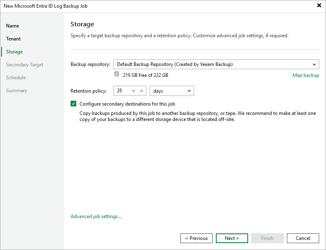Image resolution: width=326 pixels, height=250 pixels.
Task: Switch to the Name wizard step
Action: click(13, 25)
